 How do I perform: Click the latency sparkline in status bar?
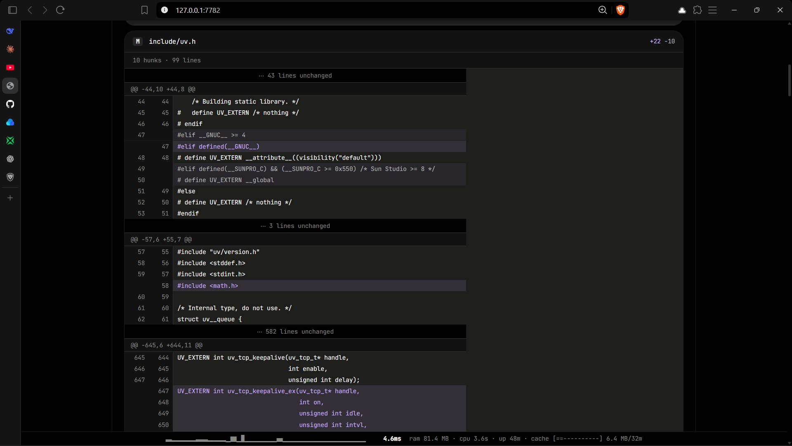pyautogui.click(x=266, y=439)
